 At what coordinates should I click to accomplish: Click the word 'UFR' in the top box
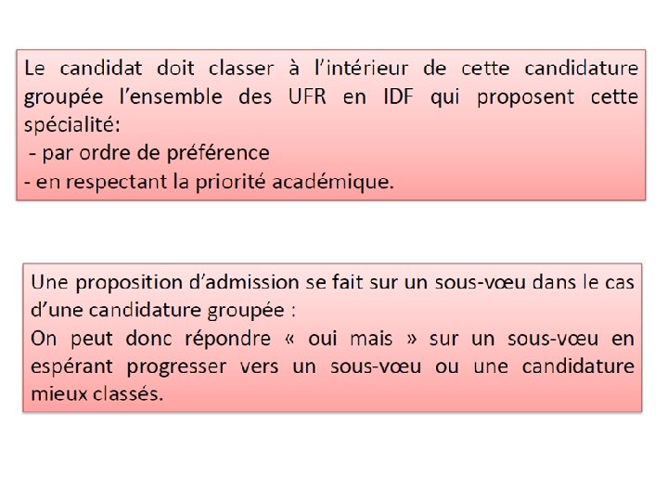[x=307, y=96]
